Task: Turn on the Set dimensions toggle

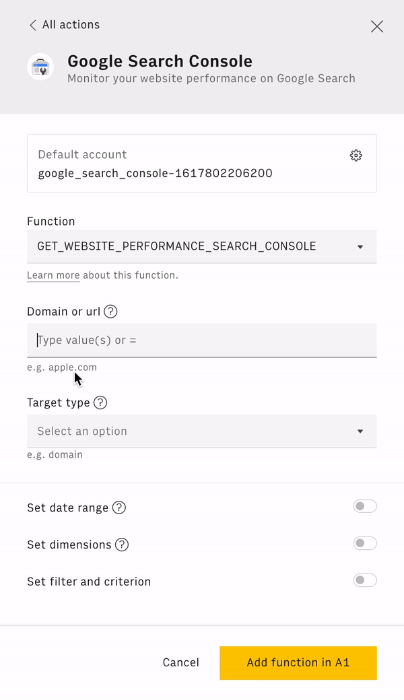Action: pos(365,543)
